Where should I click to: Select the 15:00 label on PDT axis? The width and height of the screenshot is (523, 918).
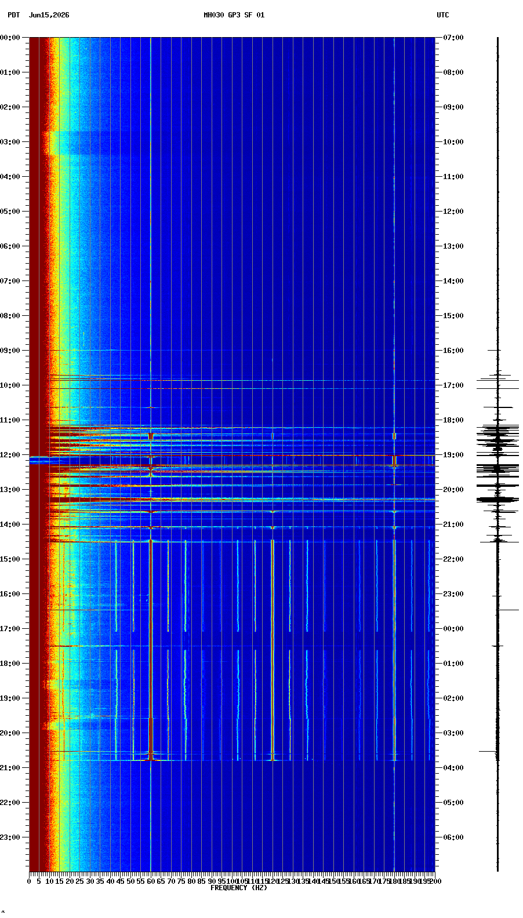pos(10,559)
